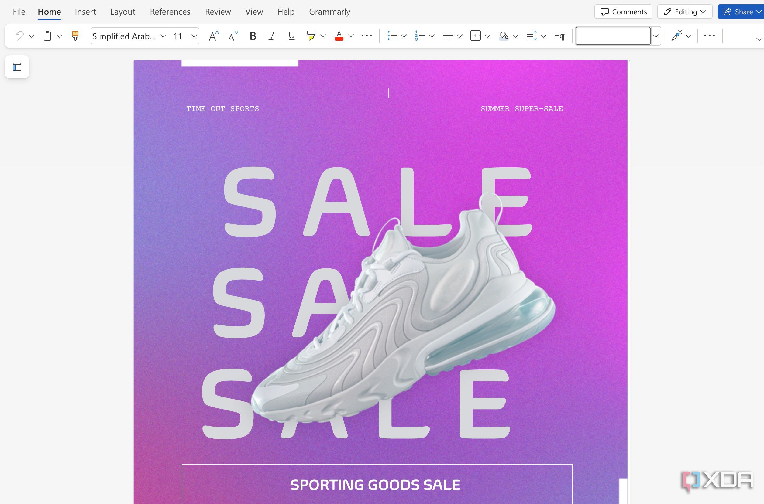Open the paragraph shading tool
The image size is (764, 504).
pyautogui.click(x=504, y=36)
